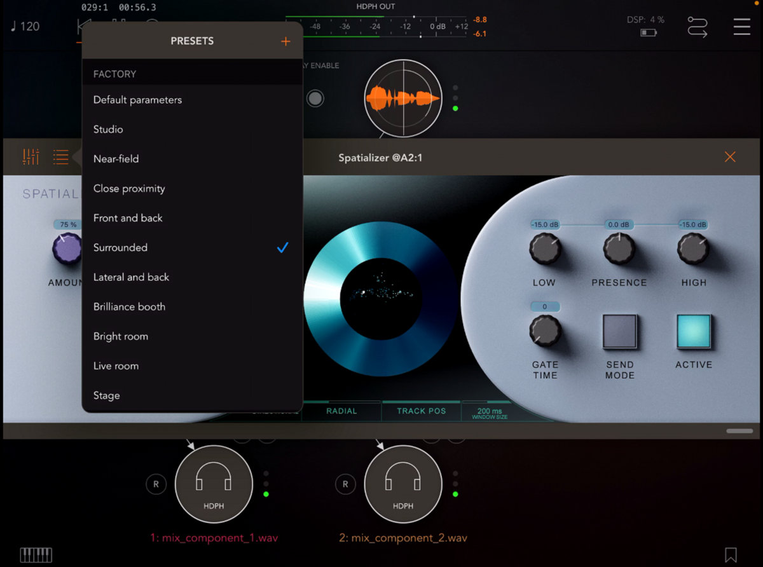Add a new preset with the plus button

[285, 41]
